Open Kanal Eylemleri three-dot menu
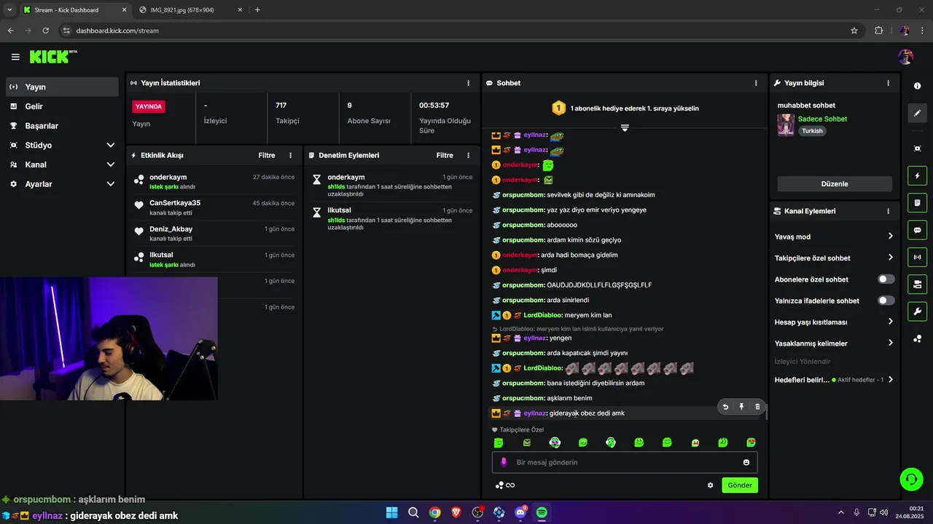Viewport: 933px width, 524px height. click(888, 211)
